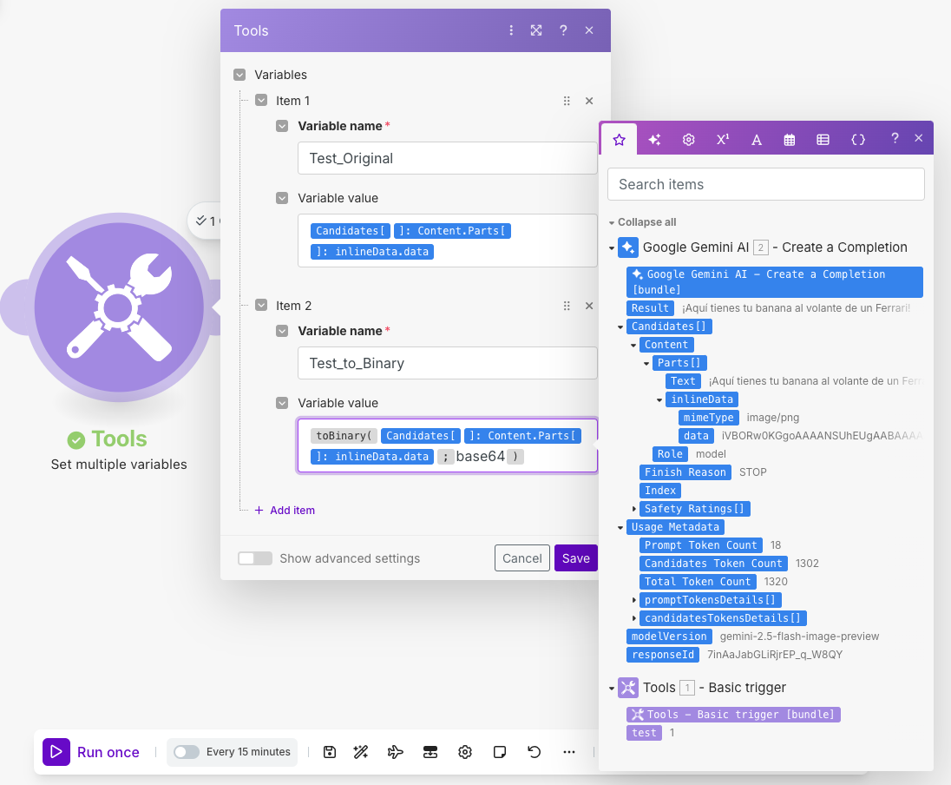Click the Run once play icon

[x=56, y=752]
